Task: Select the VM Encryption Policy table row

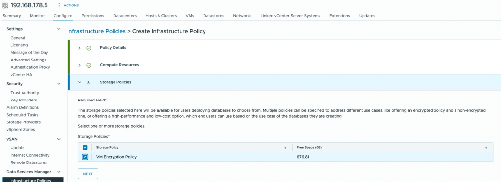Action: pos(285,157)
